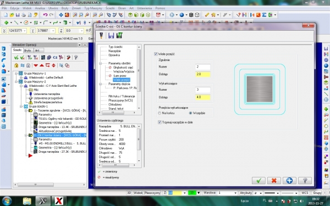Collapse Parametry obróbki tree node

pos(101,63)
